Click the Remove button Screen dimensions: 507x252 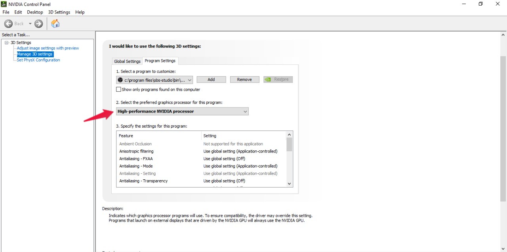[x=244, y=79]
